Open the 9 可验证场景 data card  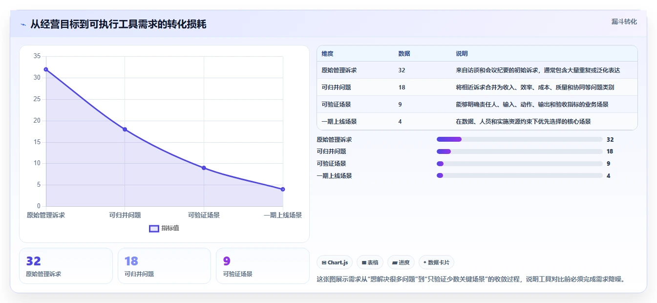tap(263, 266)
